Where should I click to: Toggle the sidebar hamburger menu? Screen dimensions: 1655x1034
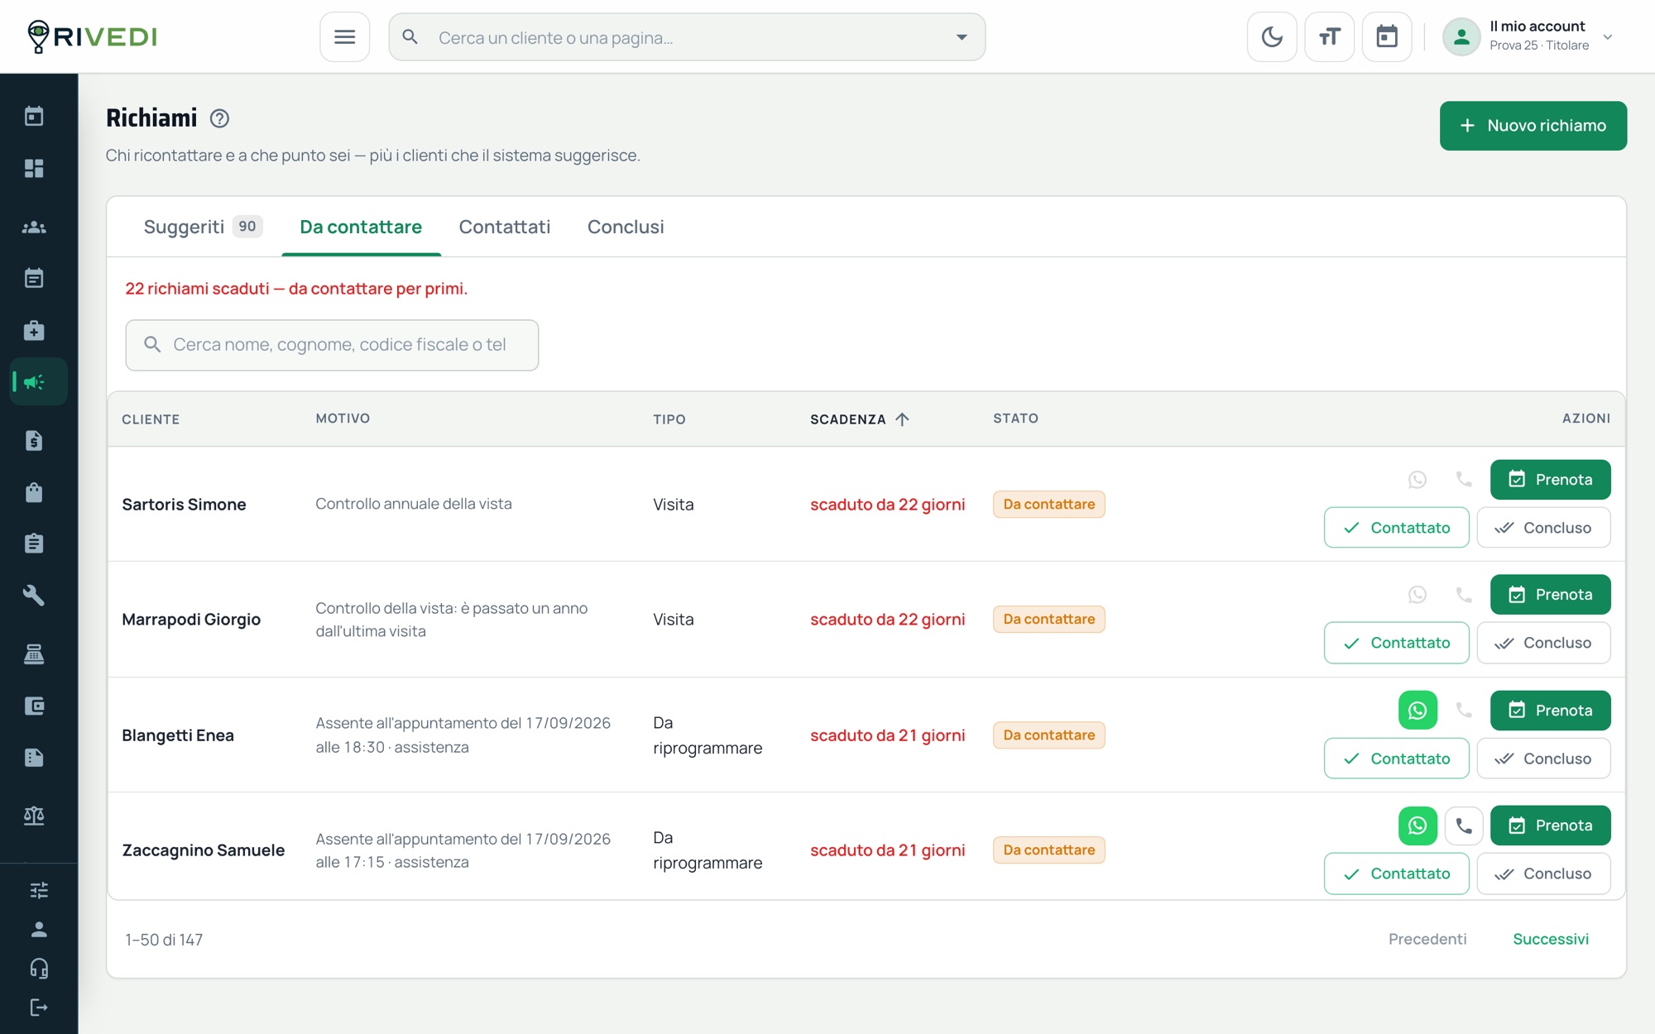[344, 37]
